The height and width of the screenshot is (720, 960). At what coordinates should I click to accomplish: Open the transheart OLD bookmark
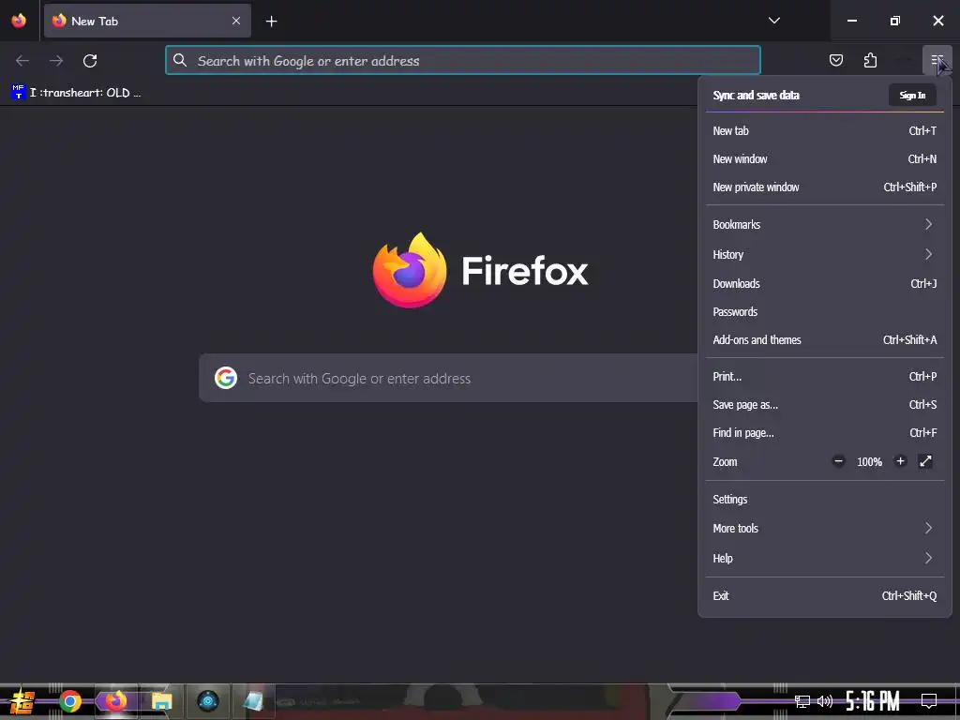click(x=76, y=93)
